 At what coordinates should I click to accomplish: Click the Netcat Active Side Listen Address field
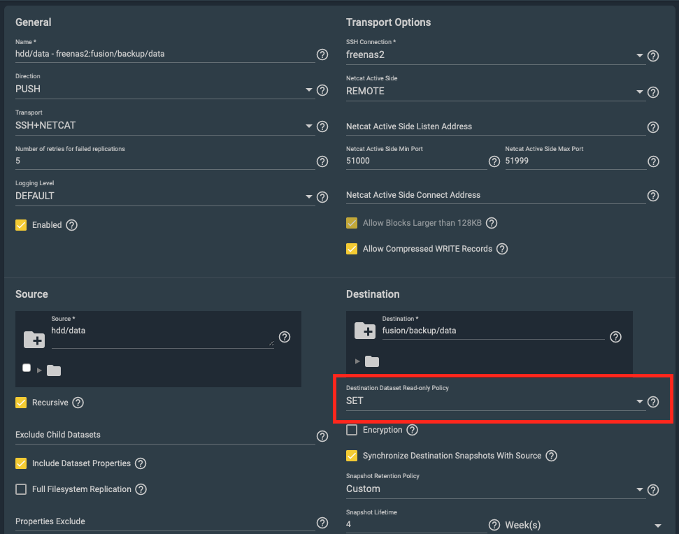tap(495, 127)
